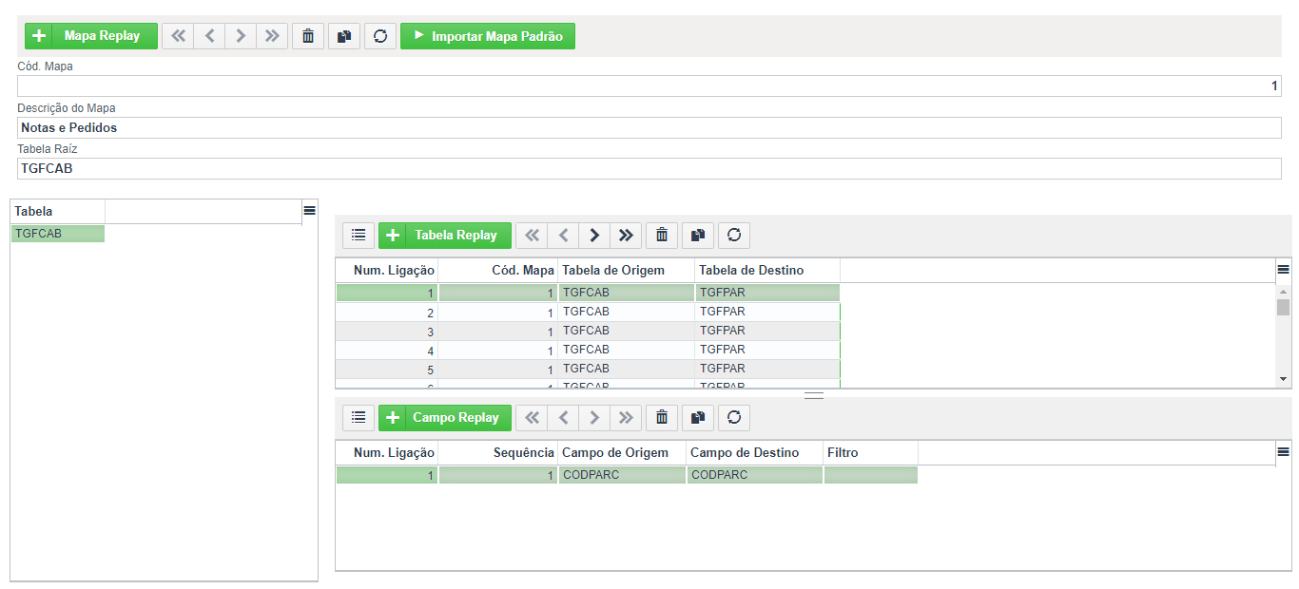Delete current map using top trash icon
The height and width of the screenshot is (589, 1299).
tap(308, 36)
